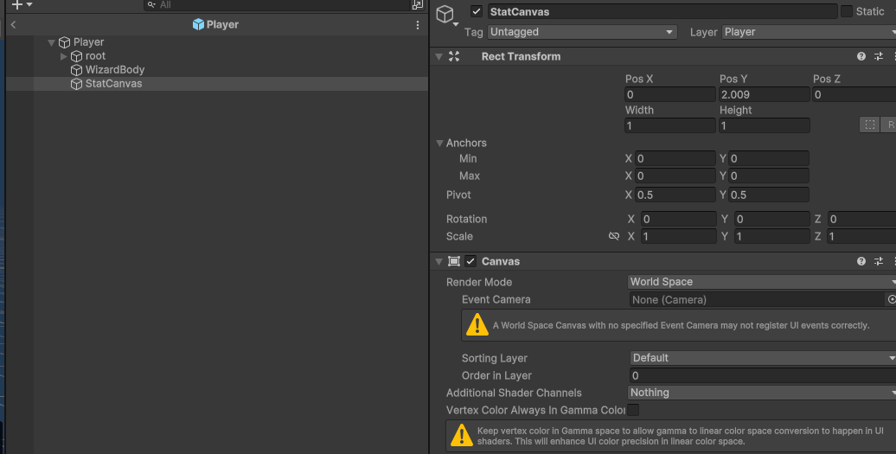Edit Anchors Min X field
Viewport: 896px width, 454px height.
[x=675, y=158]
